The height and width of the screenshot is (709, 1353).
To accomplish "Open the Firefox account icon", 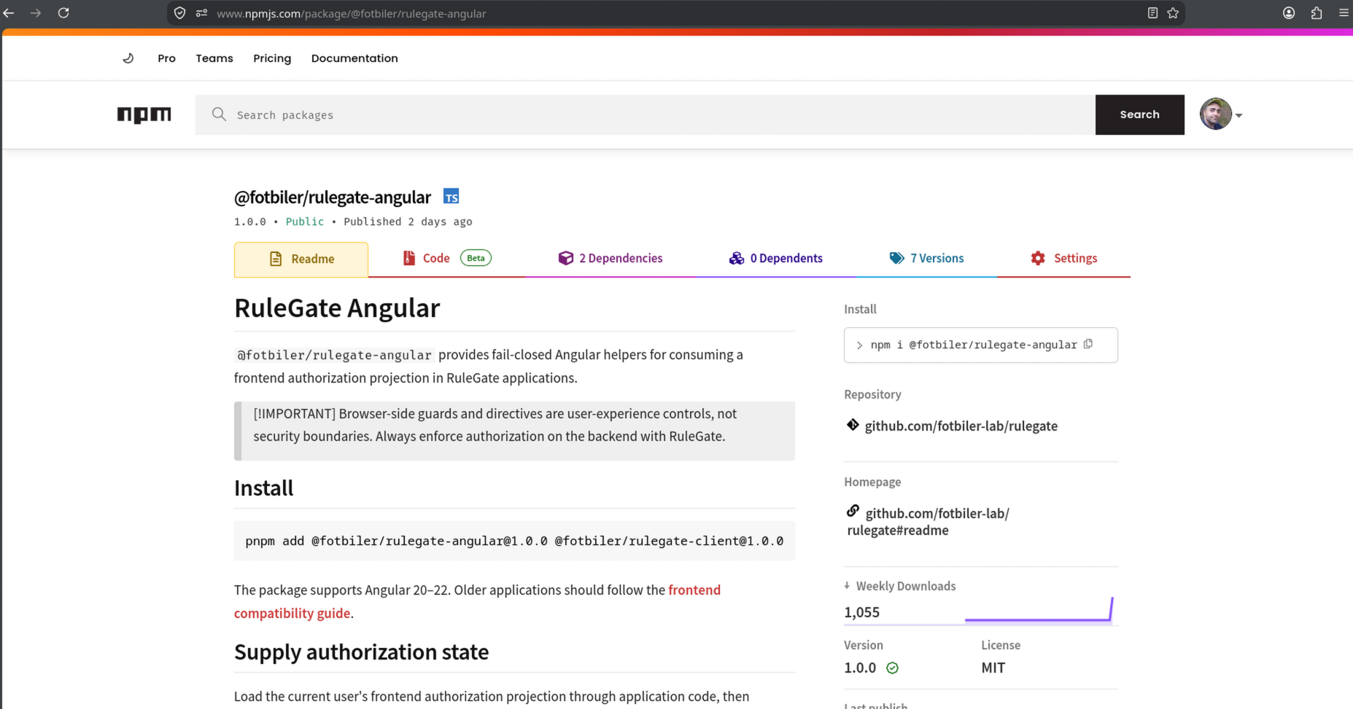I will 1289,13.
